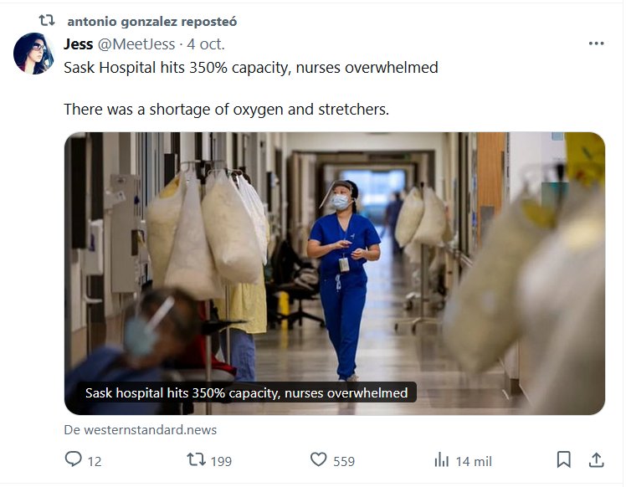Viewport: 626px width, 487px height.
Task: Open the hospital hallway article image
Action: (x=334, y=251)
